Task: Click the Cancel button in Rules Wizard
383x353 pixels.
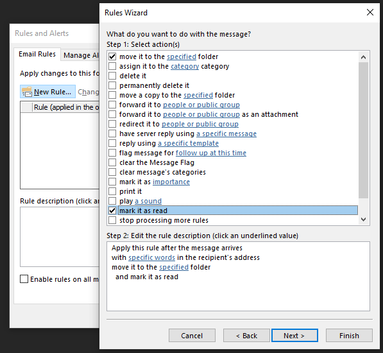Action: point(192,336)
